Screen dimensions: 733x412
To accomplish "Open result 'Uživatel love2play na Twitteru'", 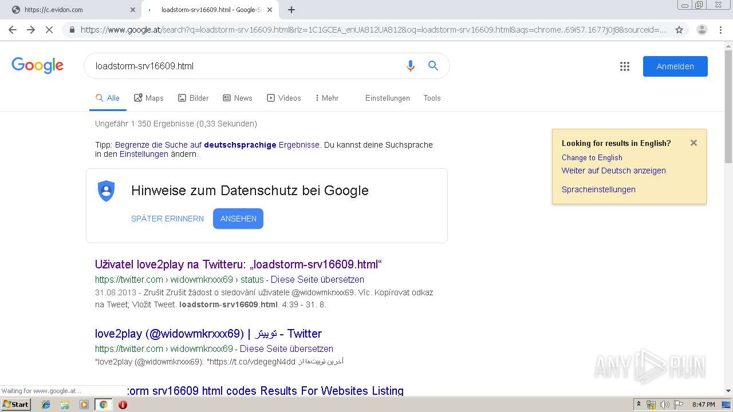I will coord(238,264).
